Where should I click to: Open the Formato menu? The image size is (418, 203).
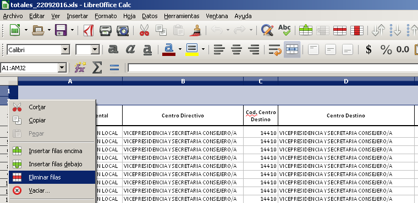click(x=106, y=16)
